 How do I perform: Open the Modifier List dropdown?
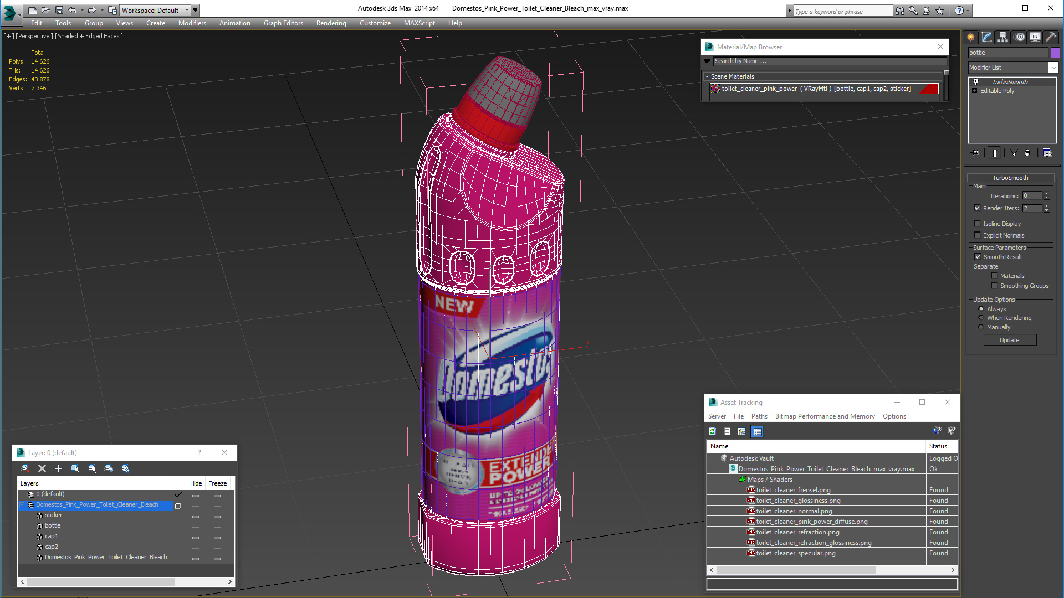click(x=1053, y=68)
